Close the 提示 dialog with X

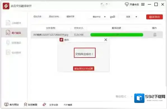coord(106,40)
